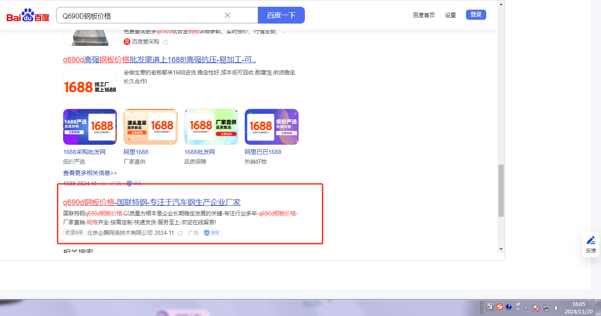The height and width of the screenshot is (316, 601).
Task: Show hidden tray icons arrow
Action: pos(526,308)
